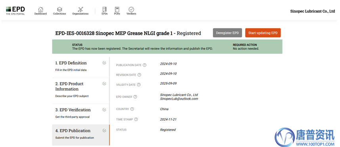Viewport: 340px width, 147px height.
Task: Click help icon beside Publication Date
Action: pyautogui.click(x=145, y=65)
